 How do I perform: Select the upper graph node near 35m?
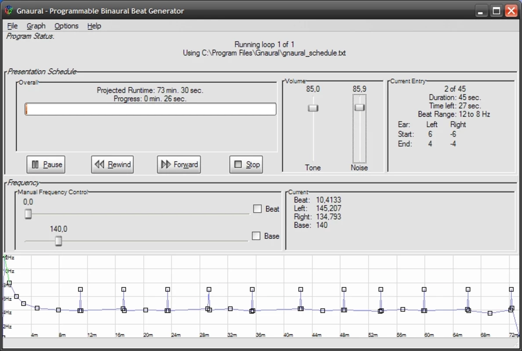(x=252, y=290)
